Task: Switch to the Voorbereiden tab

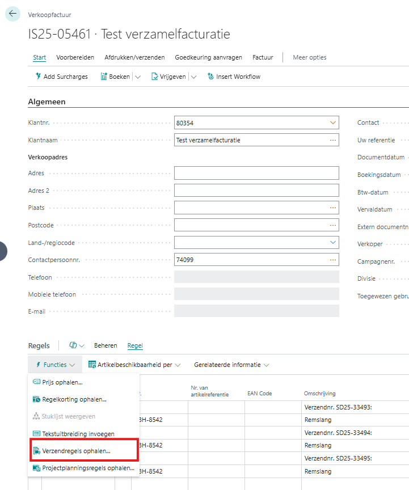Action: pos(75,57)
